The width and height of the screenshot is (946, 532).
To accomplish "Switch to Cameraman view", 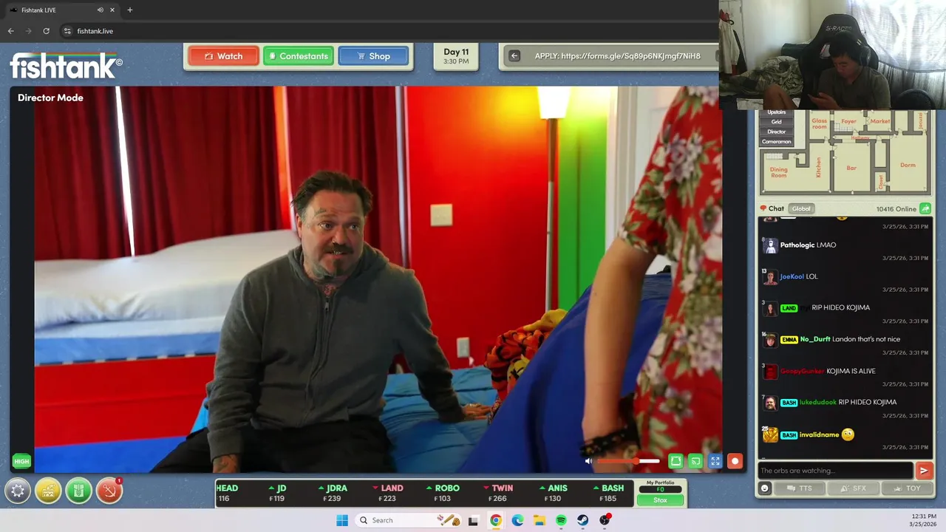I will (776, 141).
